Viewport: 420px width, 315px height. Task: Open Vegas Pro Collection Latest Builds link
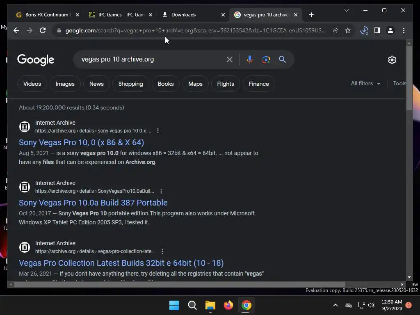(x=121, y=263)
